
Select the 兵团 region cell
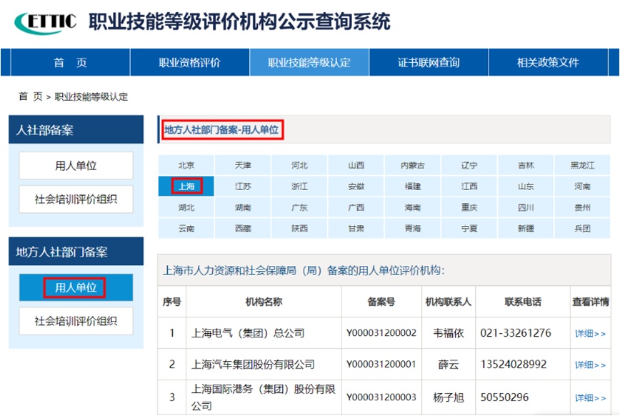582,228
